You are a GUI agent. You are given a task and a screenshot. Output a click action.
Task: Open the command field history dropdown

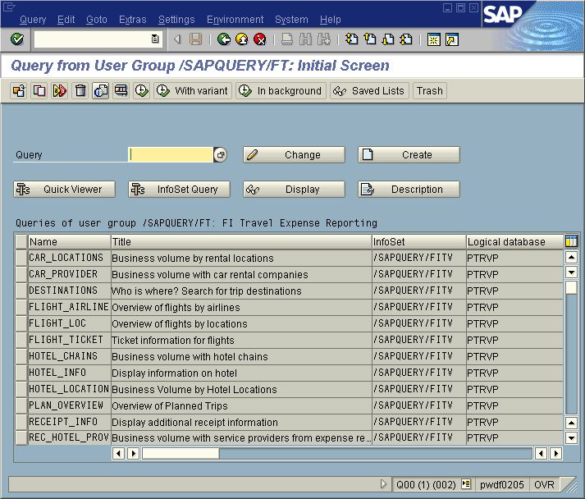pos(155,39)
